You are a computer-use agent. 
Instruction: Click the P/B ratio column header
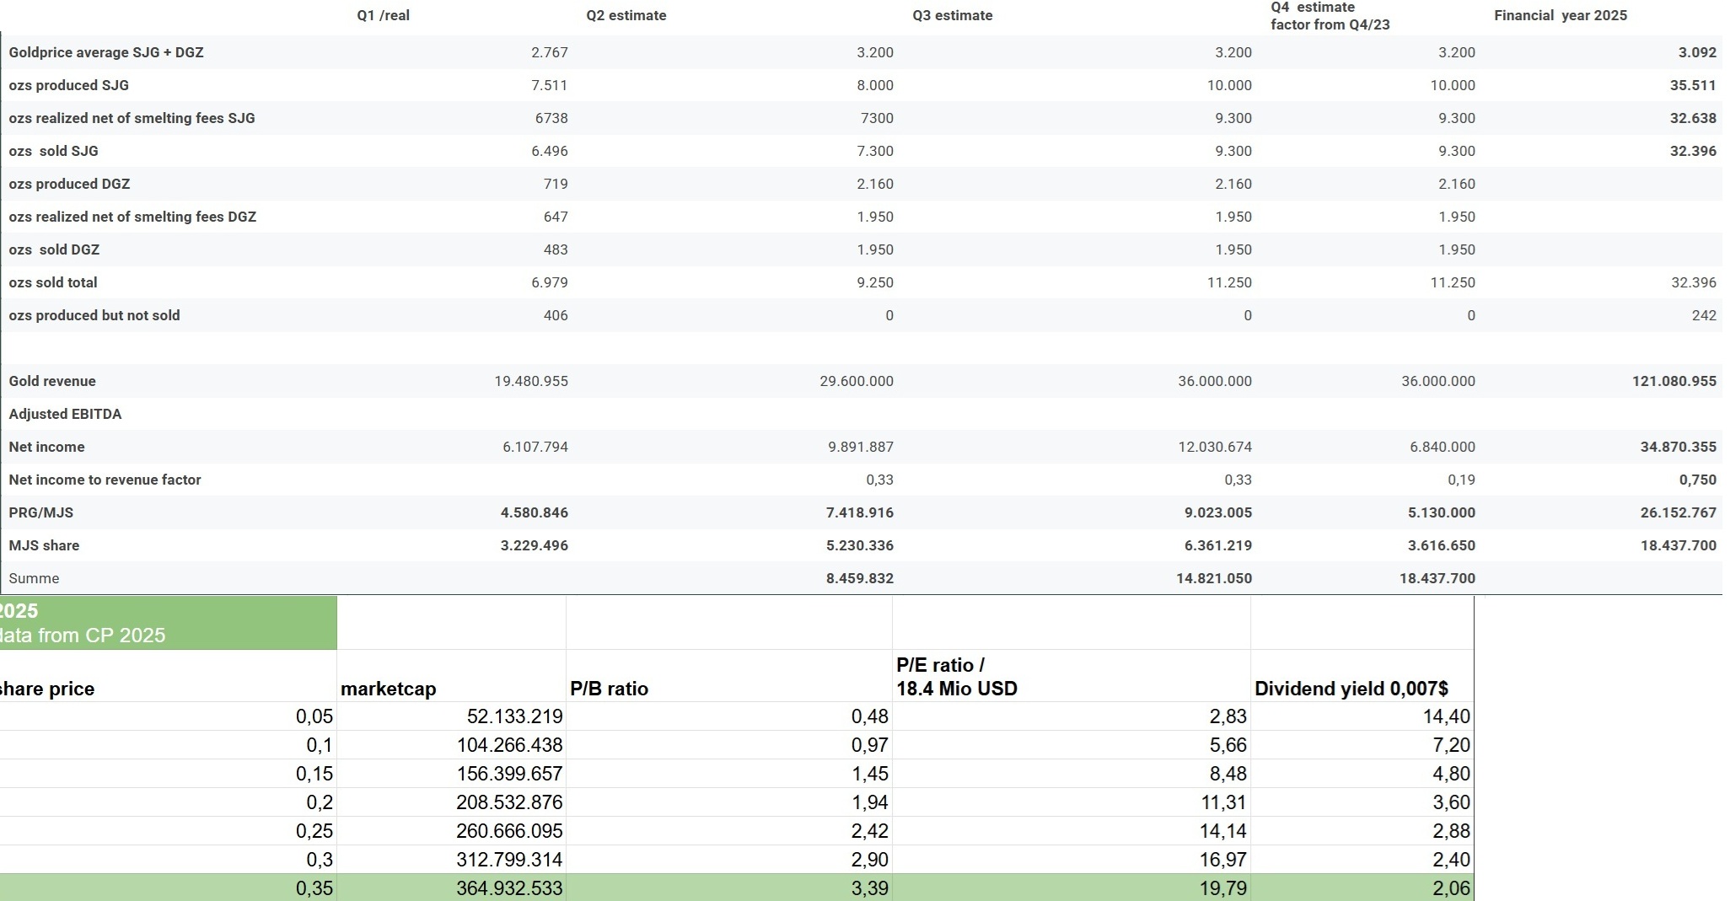(610, 689)
